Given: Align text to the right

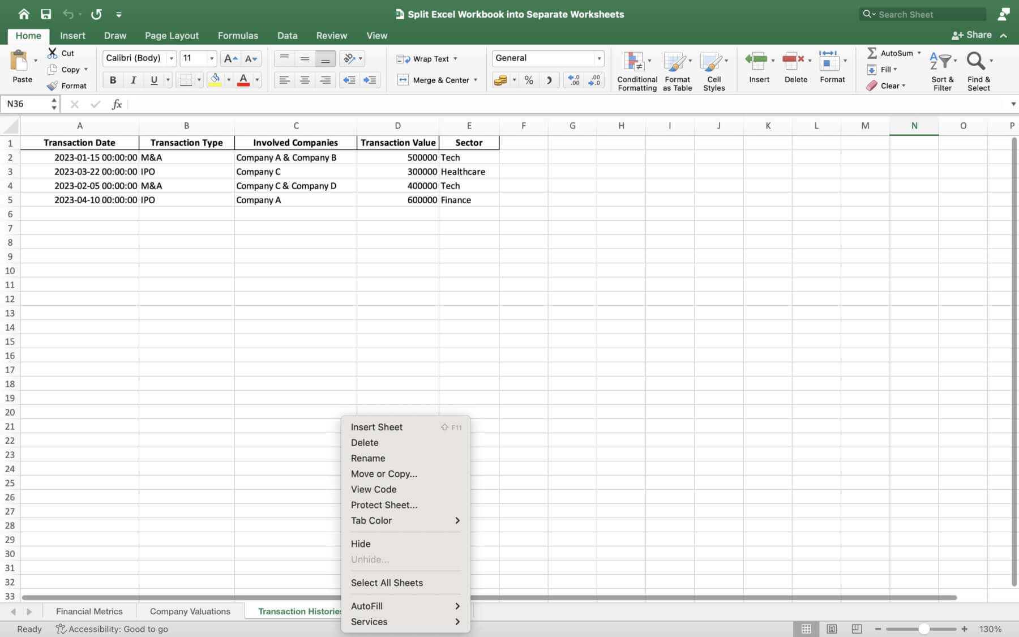Looking at the screenshot, I should (325, 80).
